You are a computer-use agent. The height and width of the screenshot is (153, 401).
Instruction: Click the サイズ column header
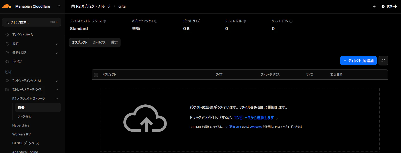tap(310, 75)
